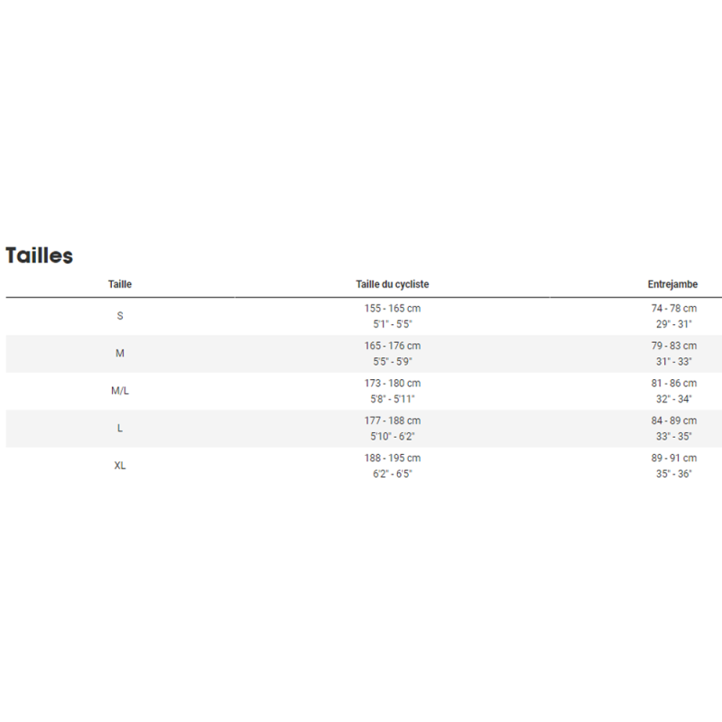Select the XL size row label

[120, 466]
